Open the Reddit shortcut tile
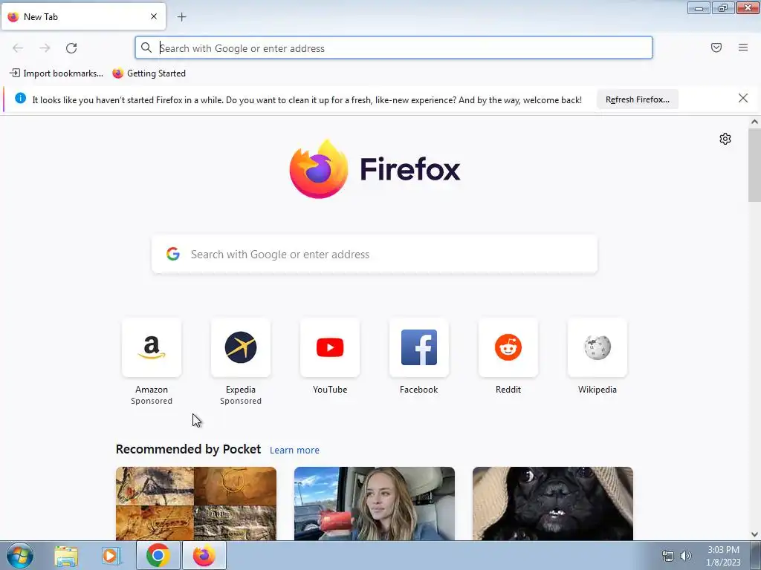The image size is (761, 570). [x=508, y=347]
